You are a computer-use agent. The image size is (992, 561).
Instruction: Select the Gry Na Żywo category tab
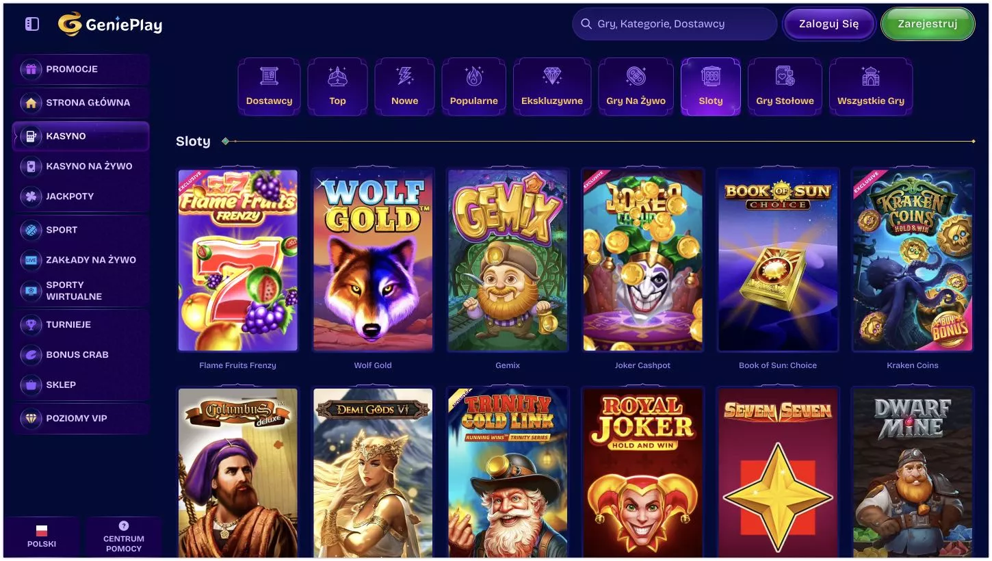[x=636, y=87]
